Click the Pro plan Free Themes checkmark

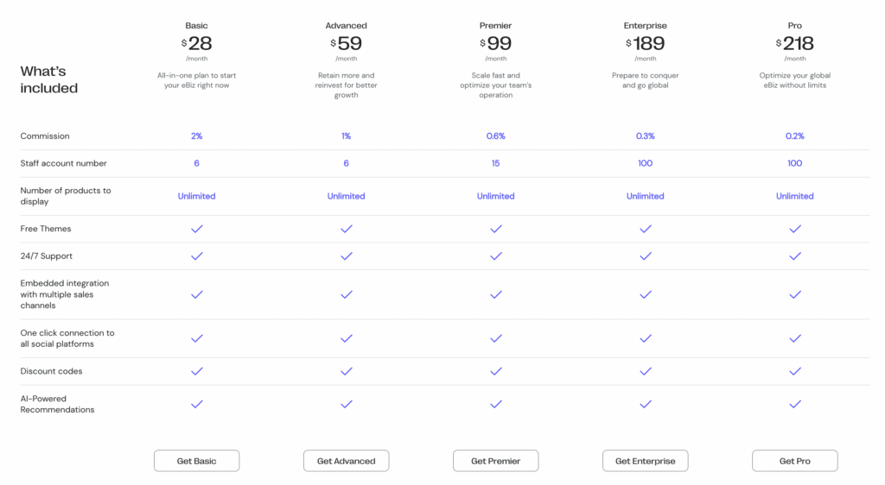click(x=795, y=229)
